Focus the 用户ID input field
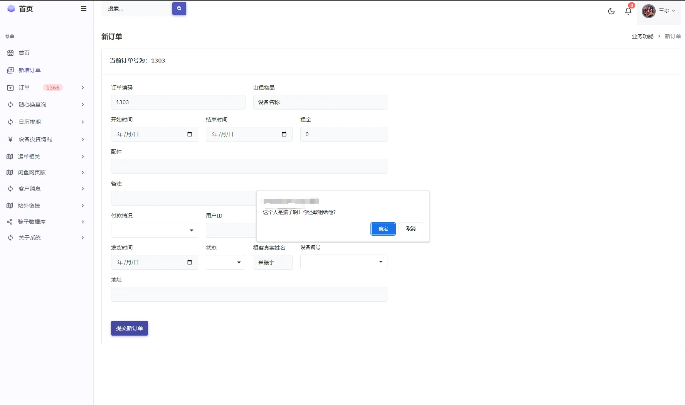Viewport: 685px width, 405px height. coord(231,230)
